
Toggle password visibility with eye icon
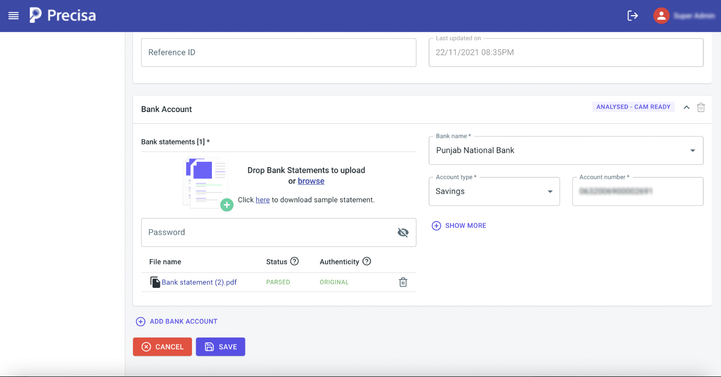403,232
